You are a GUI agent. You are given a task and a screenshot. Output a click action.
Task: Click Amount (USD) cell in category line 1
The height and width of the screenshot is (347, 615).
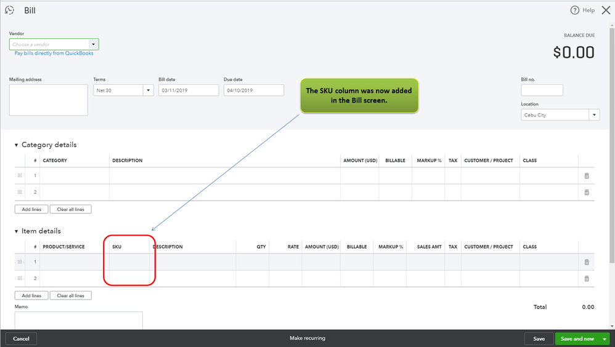point(360,176)
